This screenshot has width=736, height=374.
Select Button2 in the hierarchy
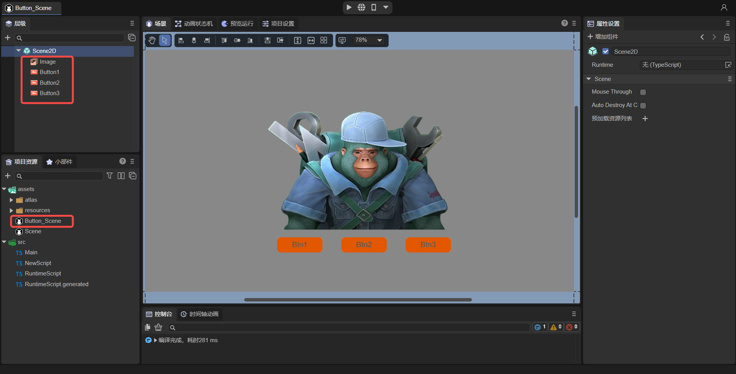point(49,83)
